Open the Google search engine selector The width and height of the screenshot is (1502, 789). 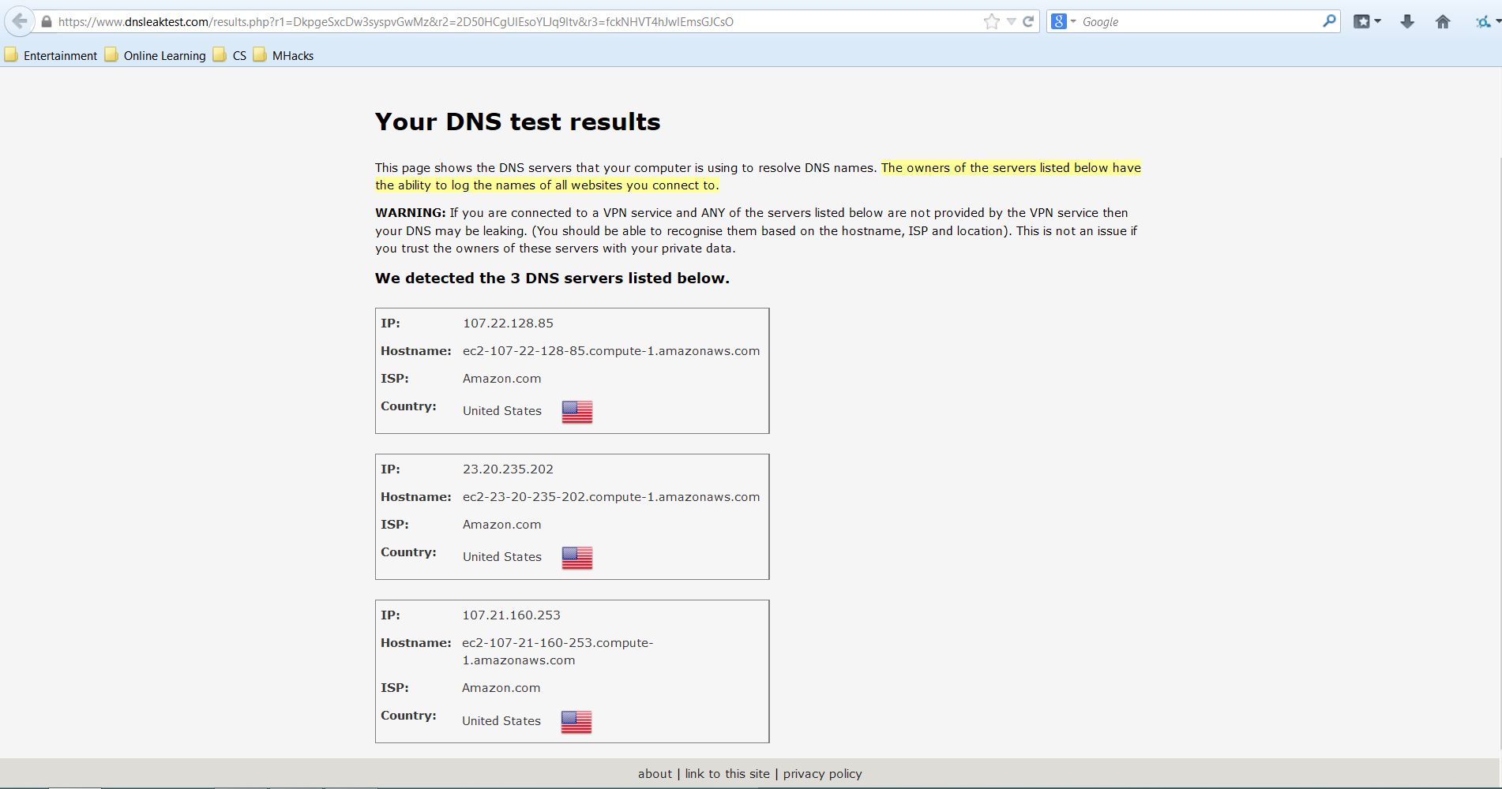point(1064,22)
